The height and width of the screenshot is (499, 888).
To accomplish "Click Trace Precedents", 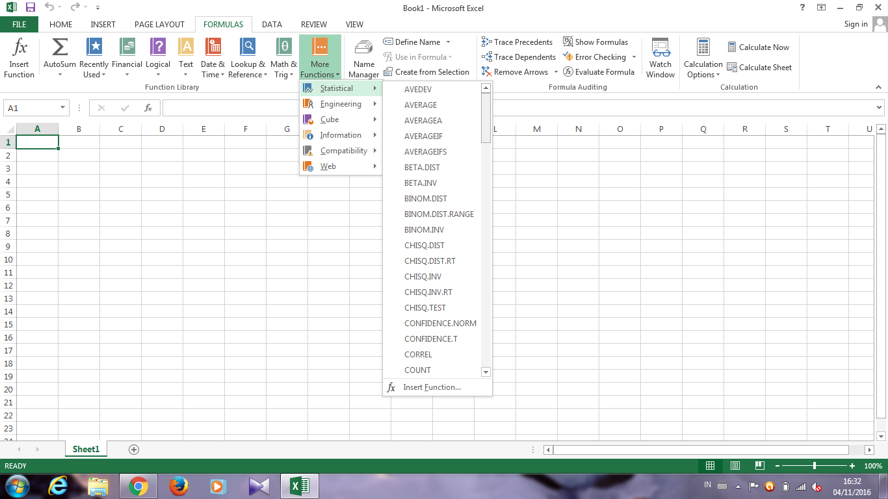I will 517,42.
